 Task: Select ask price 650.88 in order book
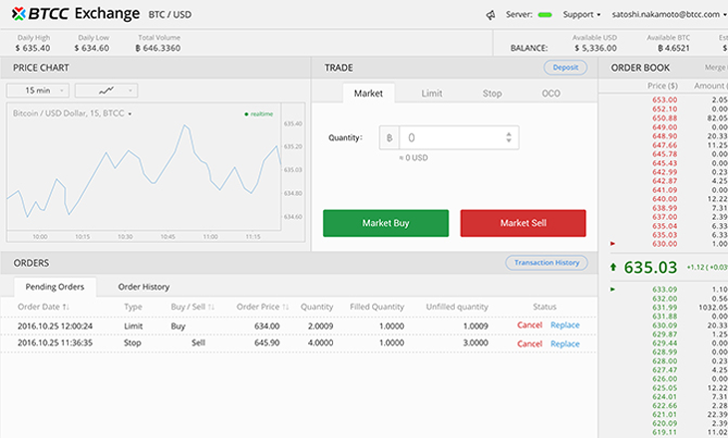664,117
